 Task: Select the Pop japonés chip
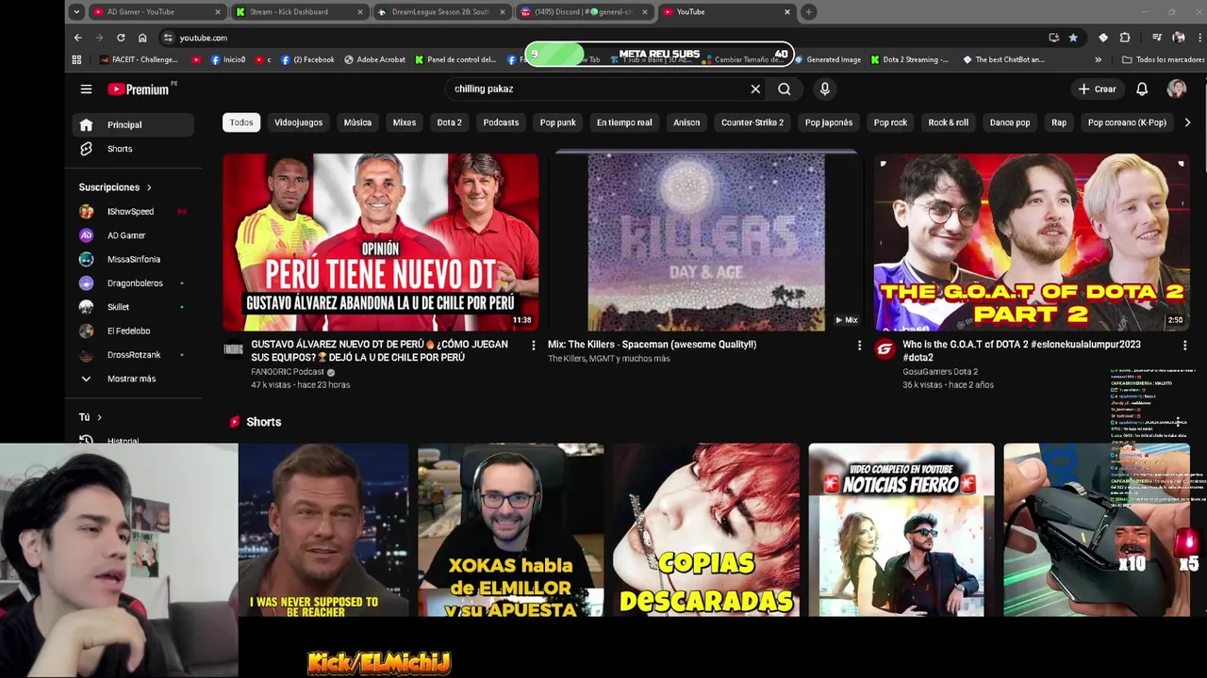coord(829,122)
